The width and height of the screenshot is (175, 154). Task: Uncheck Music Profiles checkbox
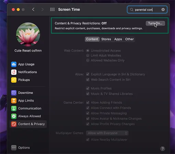pos(88,88)
